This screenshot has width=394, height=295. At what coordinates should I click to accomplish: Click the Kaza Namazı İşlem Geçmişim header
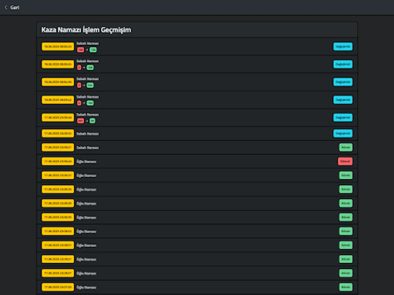pos(86,30)
